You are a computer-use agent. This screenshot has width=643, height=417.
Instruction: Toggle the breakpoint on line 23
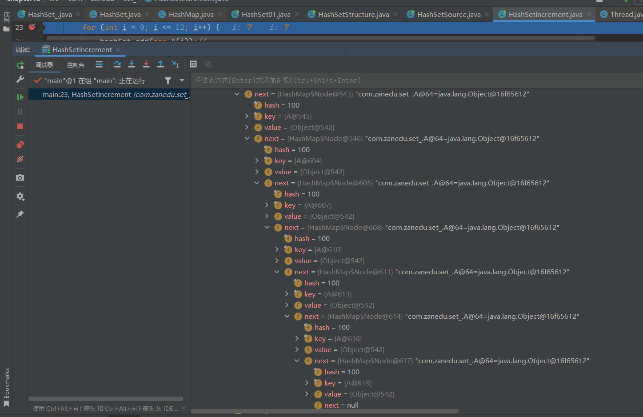[x=32, y=27]
